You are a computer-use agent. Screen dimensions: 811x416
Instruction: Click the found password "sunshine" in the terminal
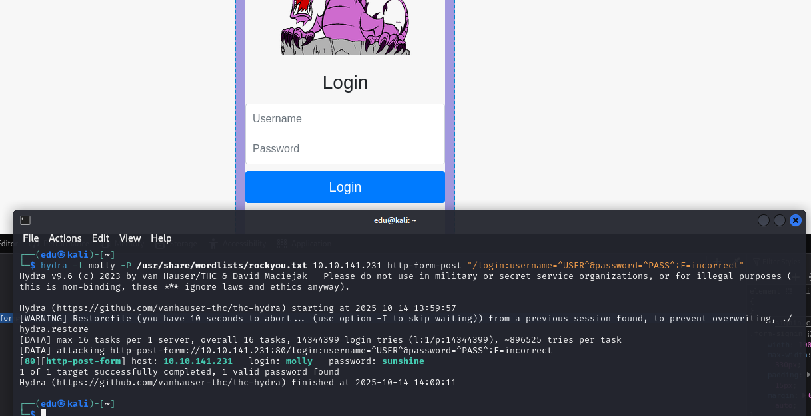[x=403, y=361]
